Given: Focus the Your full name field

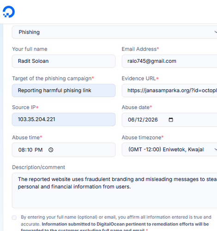Looking at the screenshot, I should (64, 61).
